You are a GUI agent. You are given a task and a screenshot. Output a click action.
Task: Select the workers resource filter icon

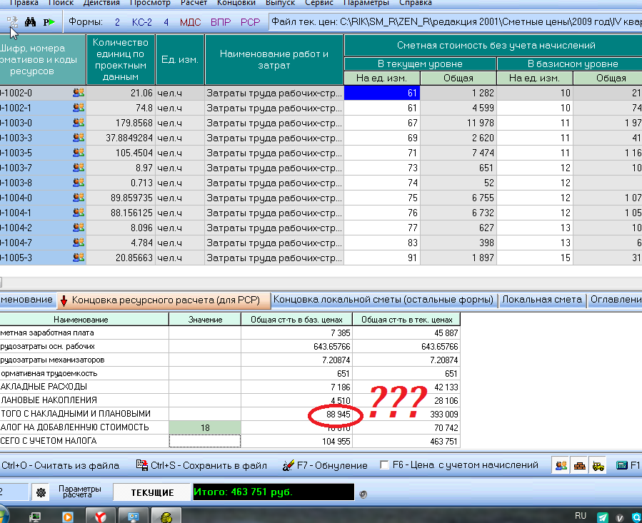point(561,465)
